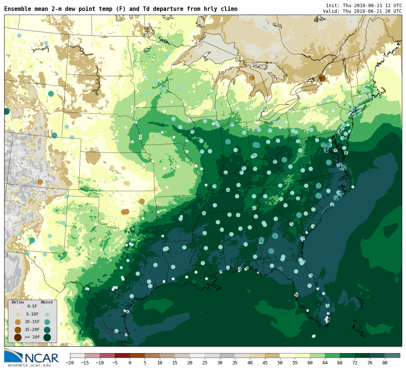Select the -10 to -5 color bar swatch
The width and height of the screenshot is (406, 370).
(x=108, y=355)
